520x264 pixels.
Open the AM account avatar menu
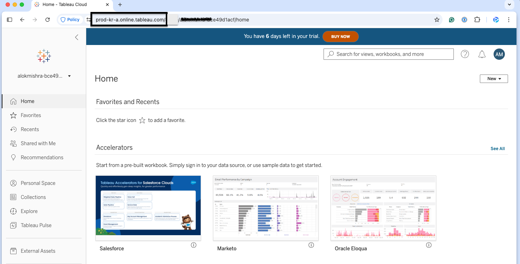pos(499,54)
